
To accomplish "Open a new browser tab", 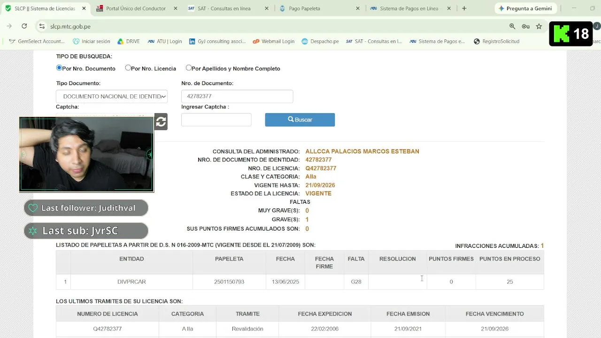I will [x=464, y=8].
